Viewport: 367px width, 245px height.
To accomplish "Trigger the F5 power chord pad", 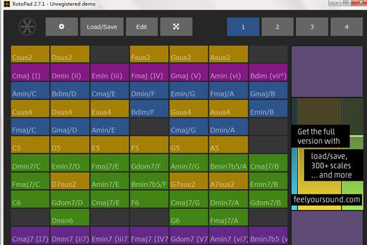I will [149, 145].
